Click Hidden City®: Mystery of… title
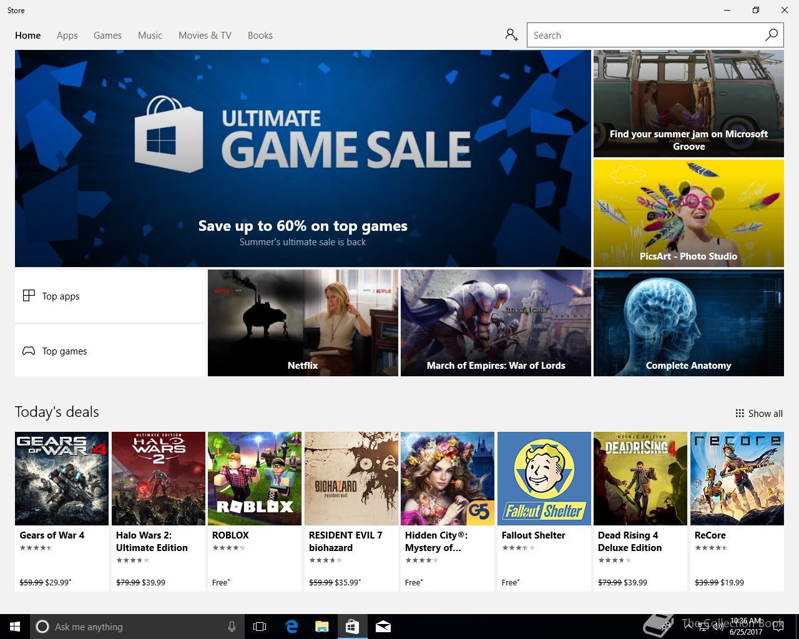The width and height of the screenshot is (799, 639). point(436,542)
